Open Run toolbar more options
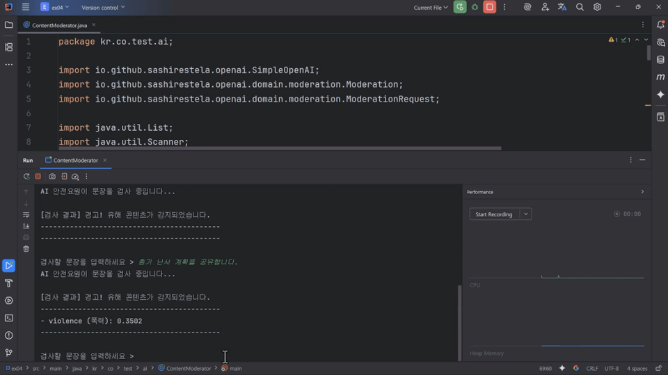668x375 pixels. coord(86,176)
